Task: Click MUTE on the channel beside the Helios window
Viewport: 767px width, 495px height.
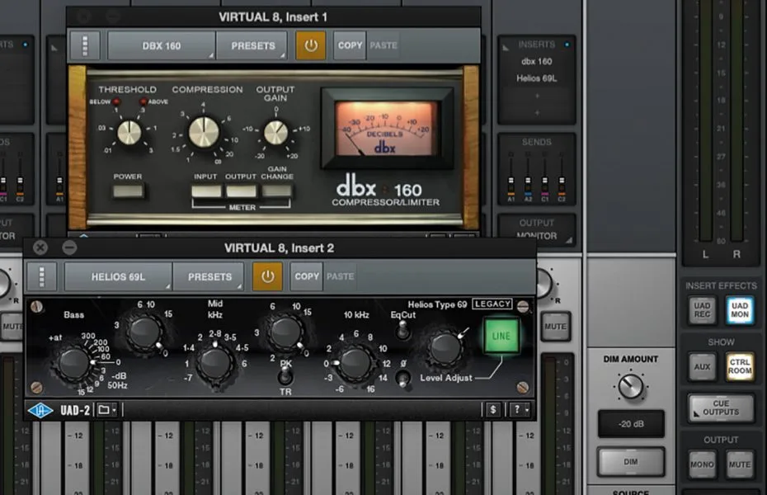Action: [x=556, y=326]
